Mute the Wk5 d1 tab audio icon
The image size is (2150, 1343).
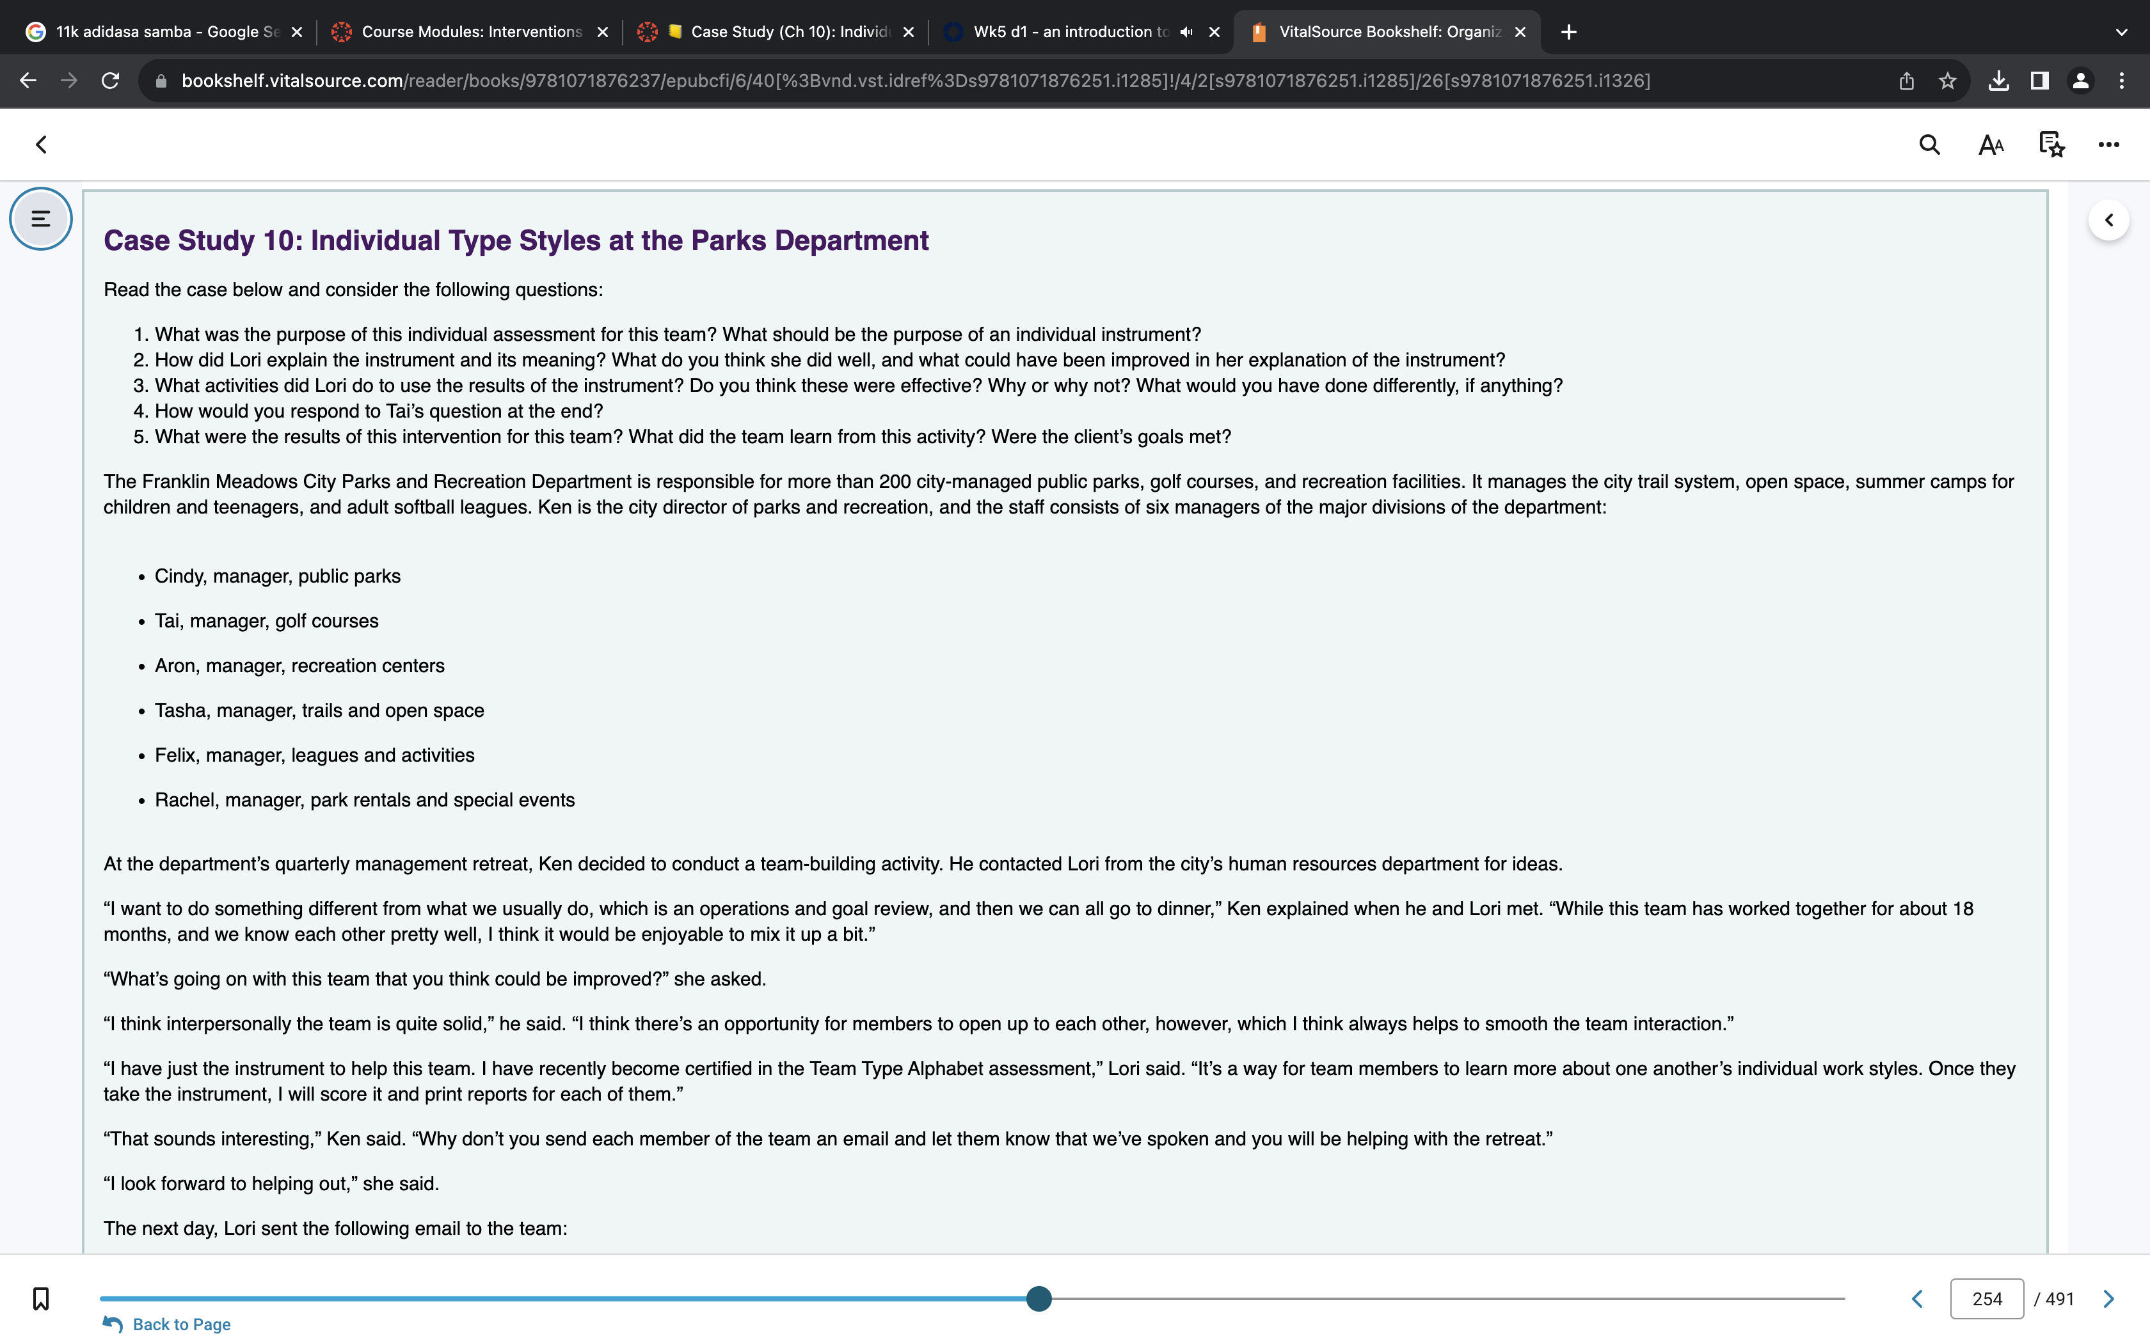pyautogui.click(x=1186, y=32)
